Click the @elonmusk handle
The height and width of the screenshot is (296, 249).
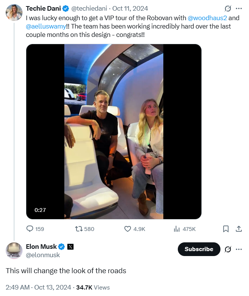pos(43,255)
